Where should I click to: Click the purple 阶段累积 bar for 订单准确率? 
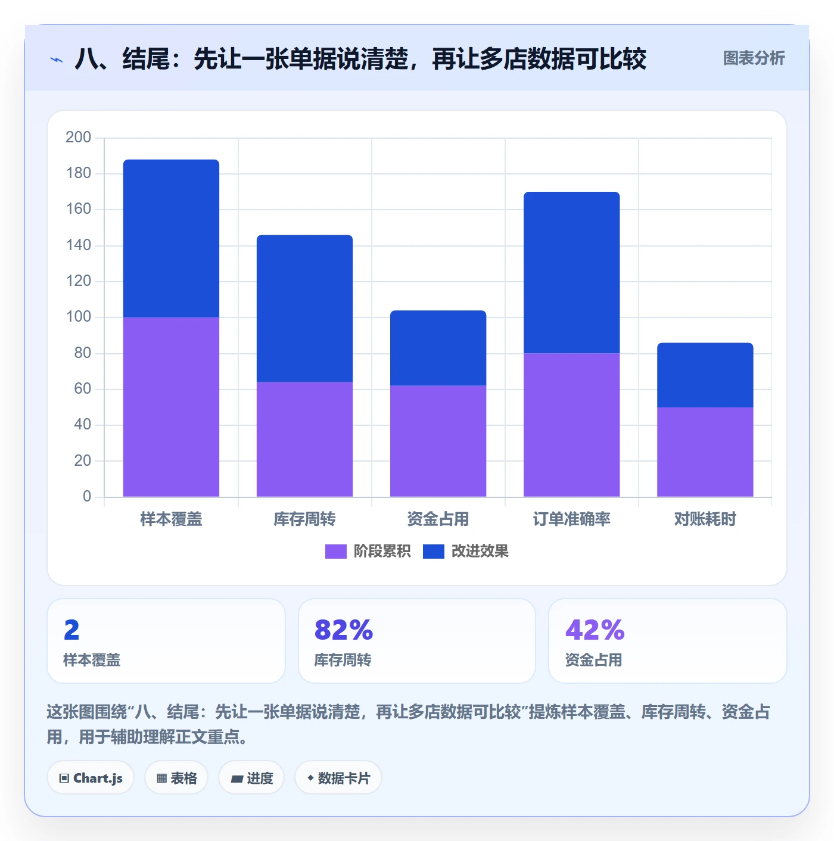(571, 425)
